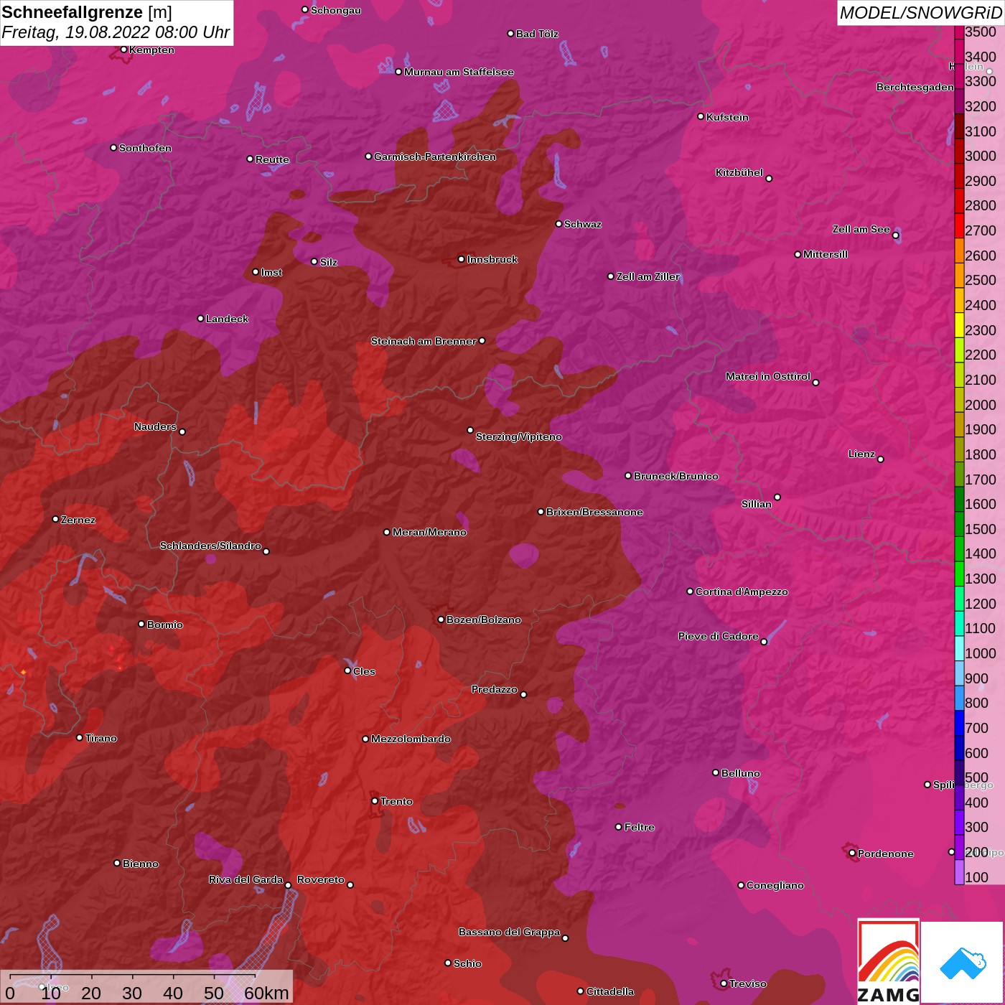
Task: Click the 'Steinach am Brenner' label
Action: 424,341
